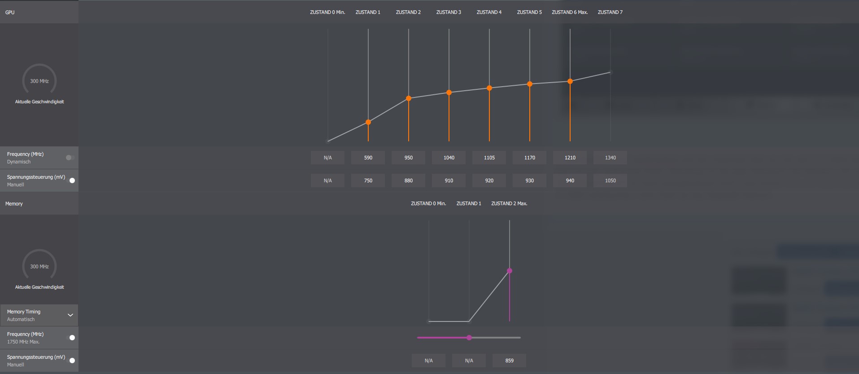Select Zustand 6 Max orange point on GPU curve

coord(570,81)
